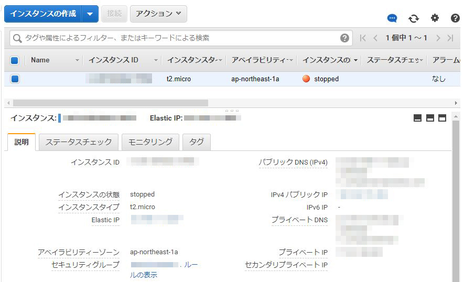Toggle the checkbox for the t2.micro instance row
This screenshot has width=464, height=282.
click(15, 79)
